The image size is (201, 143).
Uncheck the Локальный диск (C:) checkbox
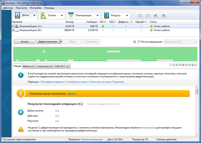click(x=13, y=26)
